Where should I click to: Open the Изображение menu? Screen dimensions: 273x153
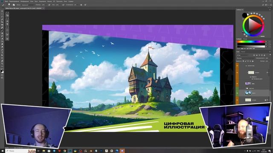25,1
